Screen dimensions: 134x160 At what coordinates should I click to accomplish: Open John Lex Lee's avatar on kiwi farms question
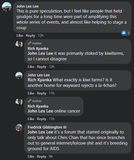[19, 75]
